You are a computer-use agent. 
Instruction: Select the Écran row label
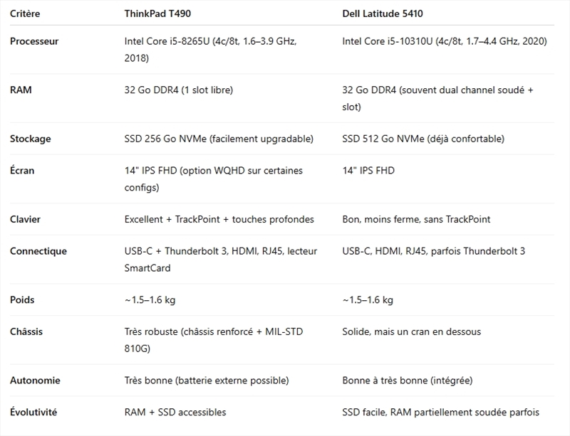(x=22, y=171)
